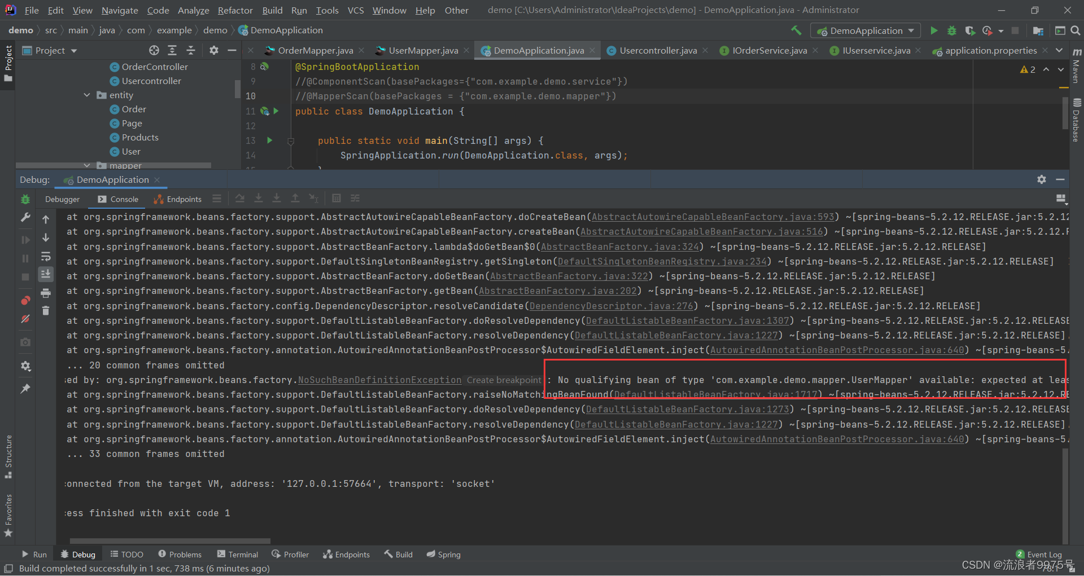Open Database tool window side tab

pyautogui.click(x=1077, y=120)
